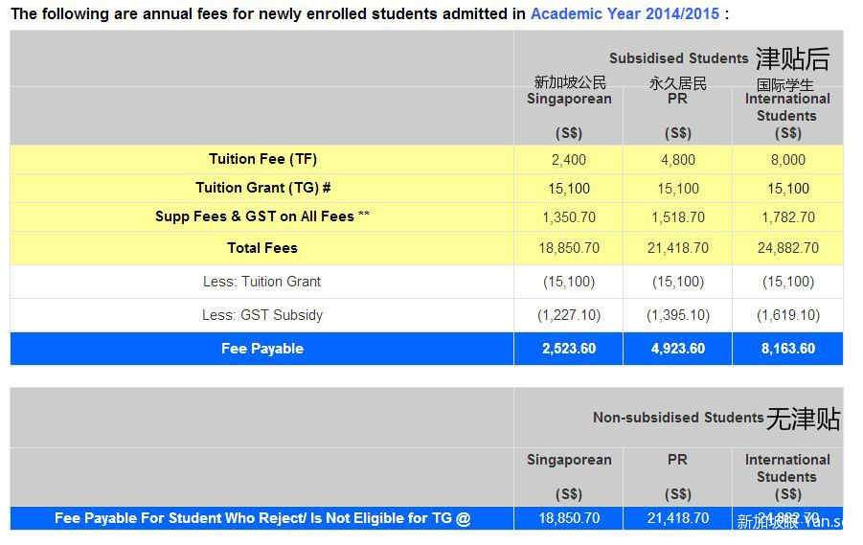This screenshot has height=545, width=863.
Task: Click international tuition fee 8,000 cell
Action: (788, 160)
